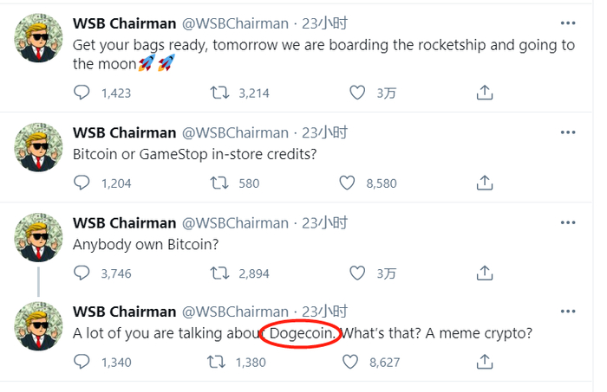Screen dimensions: 607x392
Task: Reply to the rocketship moon tweet
Action: pyautogui.click(x=82, y=93)
